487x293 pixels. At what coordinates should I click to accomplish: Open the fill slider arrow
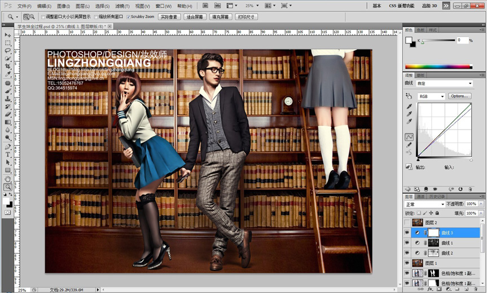pyautogui.click(x=481, y=214)
